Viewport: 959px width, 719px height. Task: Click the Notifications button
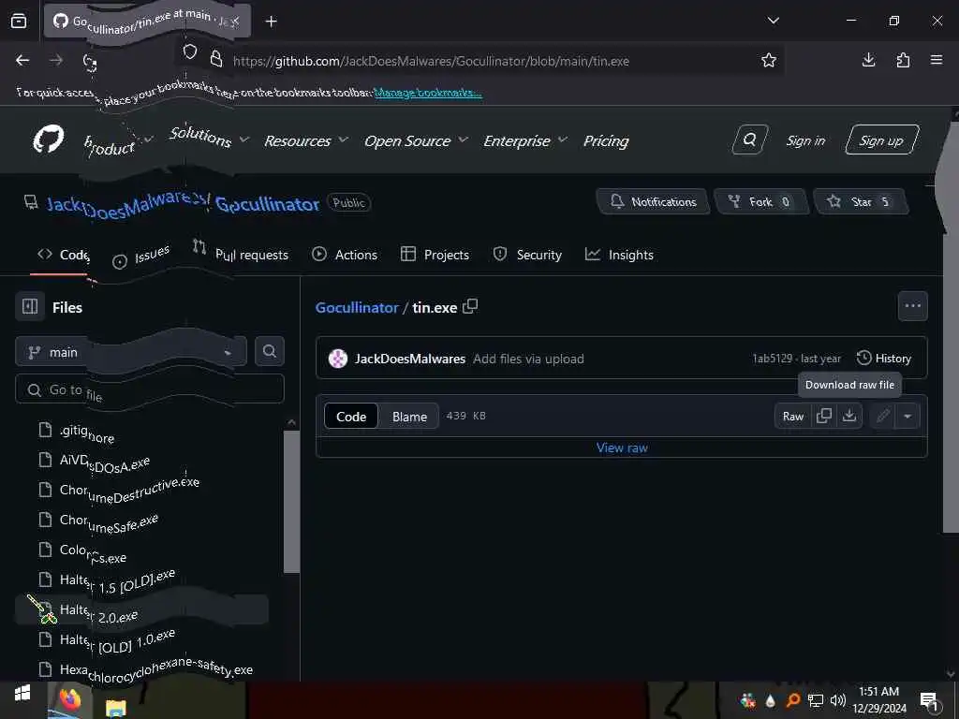653,201
